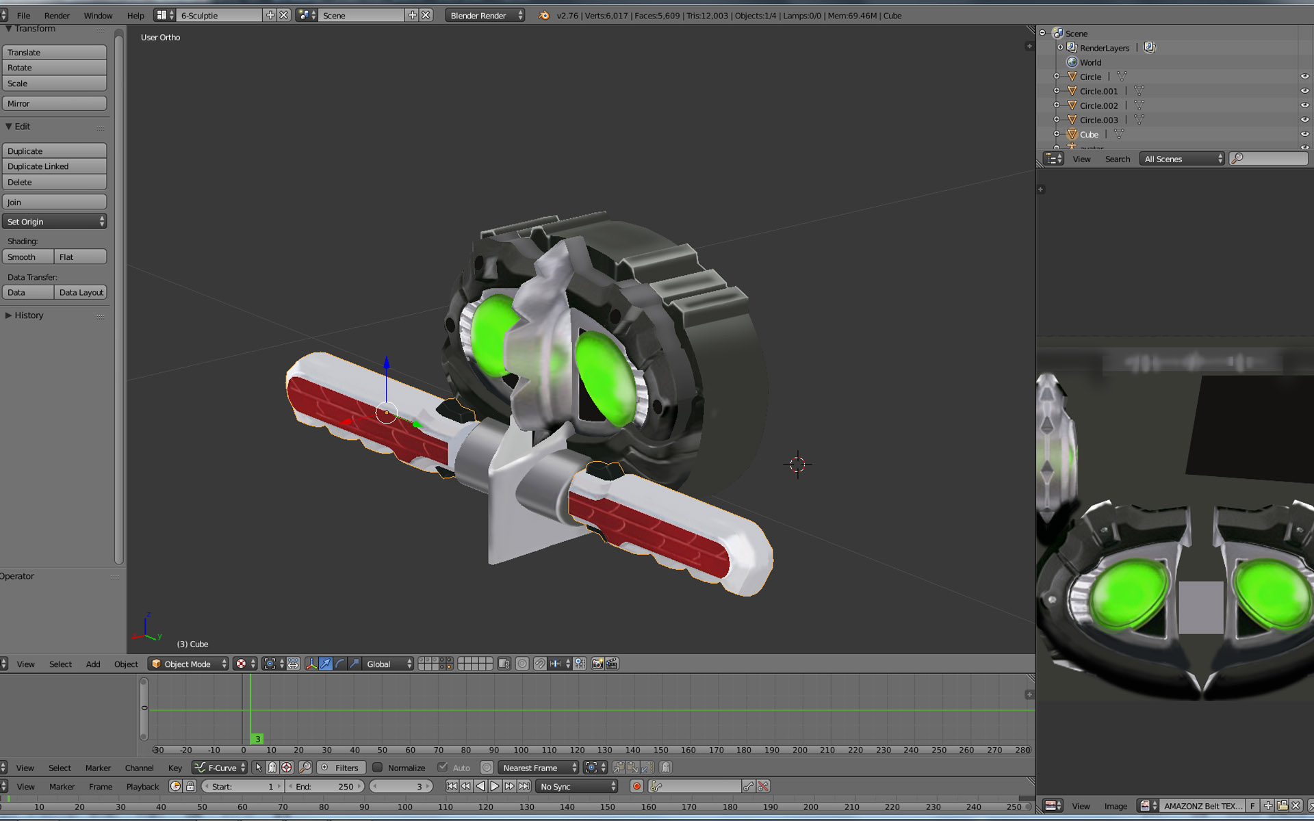Click the copy keyframes icon in graph header
The image size is (1314, 821).
[x=619, y=768]
